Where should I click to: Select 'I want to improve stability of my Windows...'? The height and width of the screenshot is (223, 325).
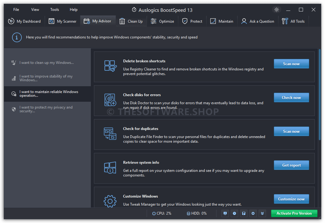[47, 78]
